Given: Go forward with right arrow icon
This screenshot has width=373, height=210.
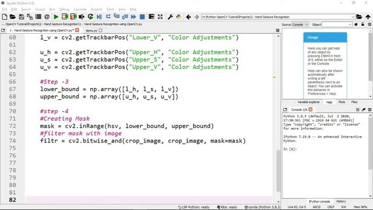Looking at the screenshot, I should [196, 17].
